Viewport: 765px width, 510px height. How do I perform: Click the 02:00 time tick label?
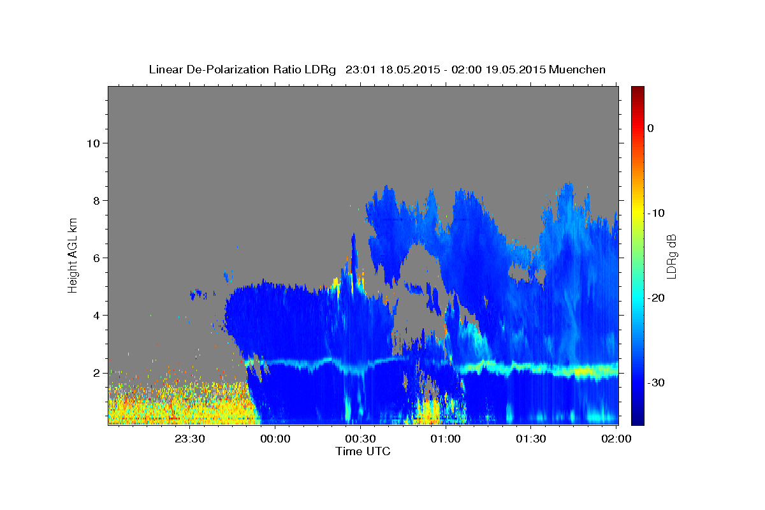pos(616,439)
